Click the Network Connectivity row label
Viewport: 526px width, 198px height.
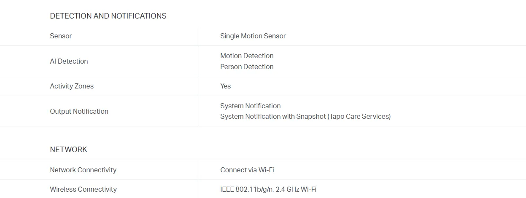[x=83, y=170]
